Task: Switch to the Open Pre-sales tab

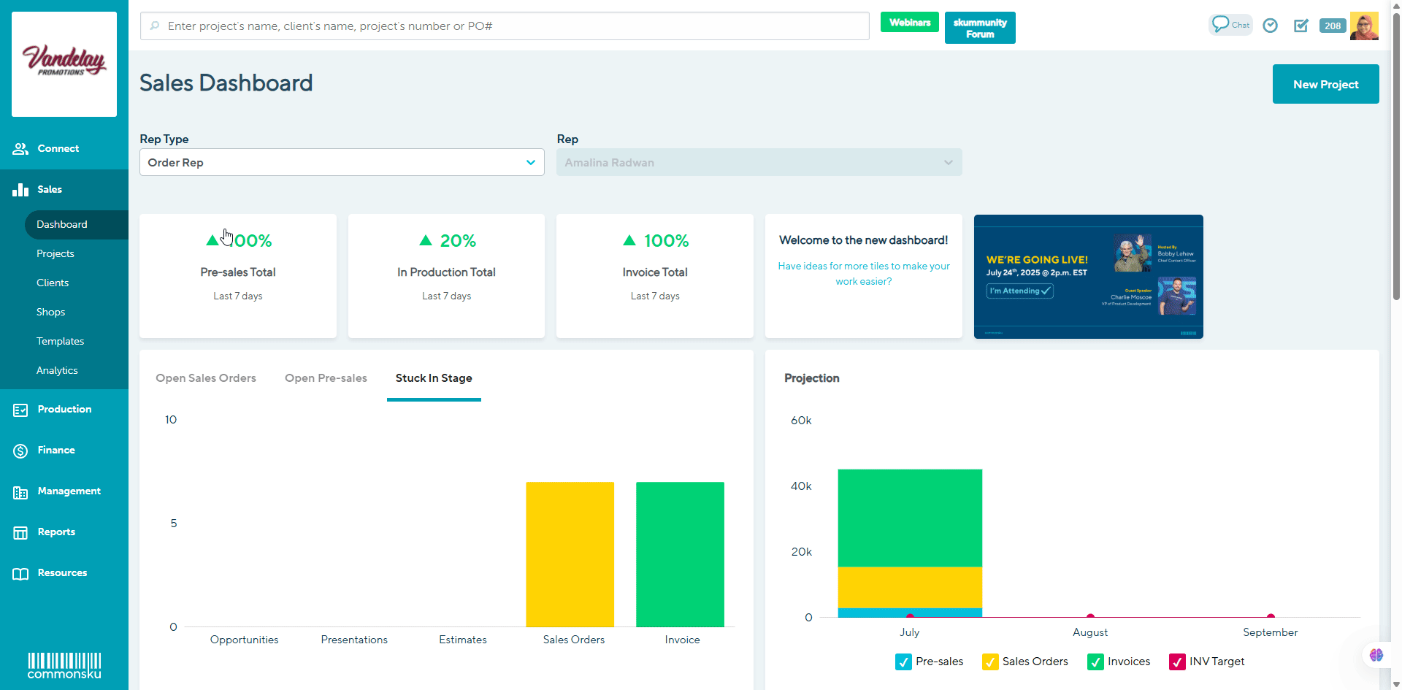Action: [326, 378]
